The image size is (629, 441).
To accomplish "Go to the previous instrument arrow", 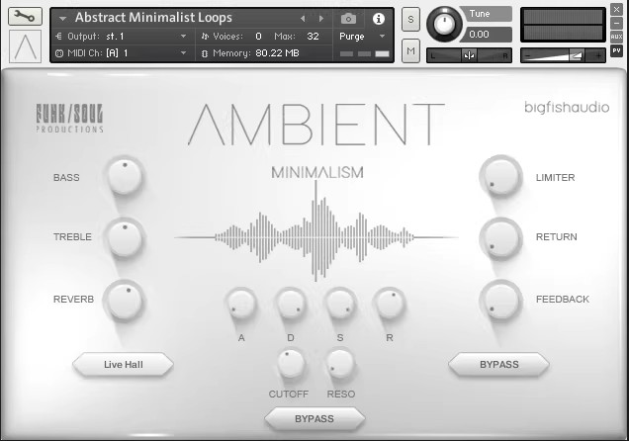I will 304,18.
